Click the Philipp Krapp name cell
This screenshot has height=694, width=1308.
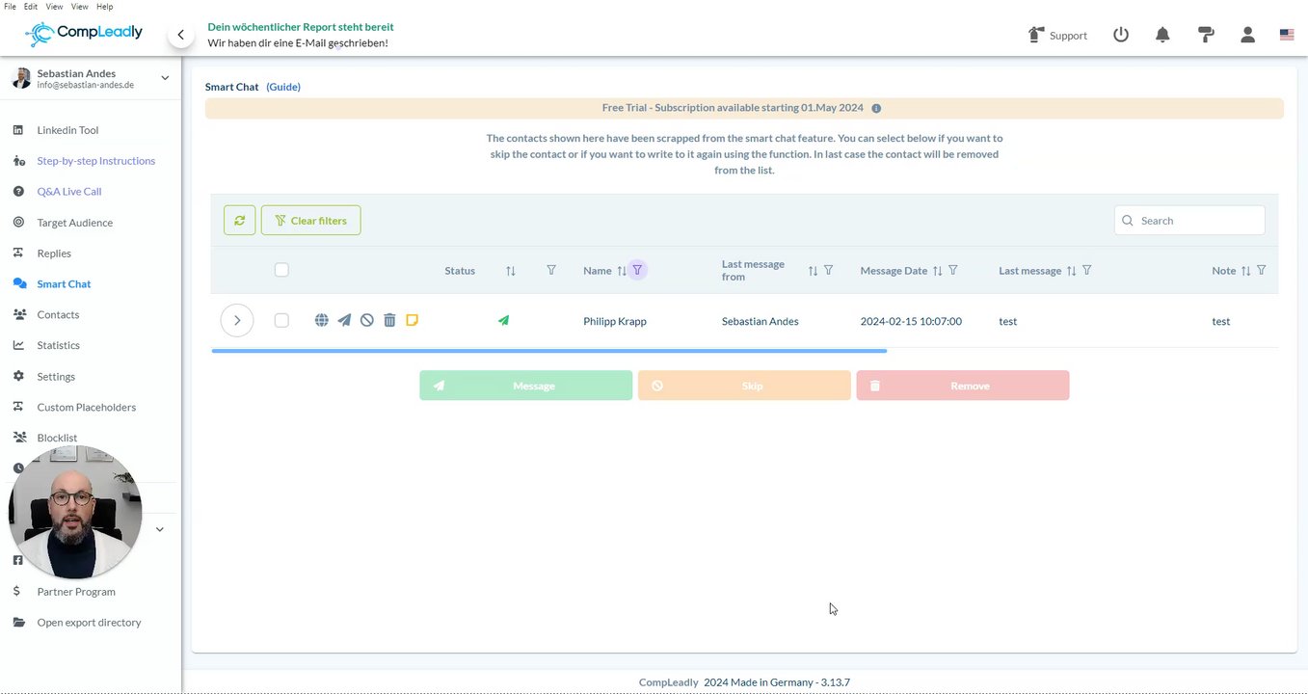tap(615, 321)
